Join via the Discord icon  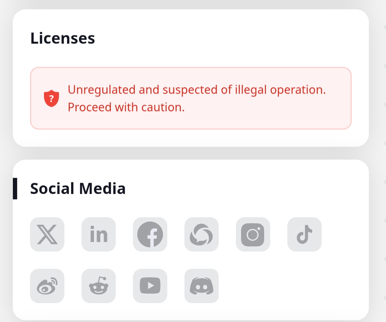point(202,286)
